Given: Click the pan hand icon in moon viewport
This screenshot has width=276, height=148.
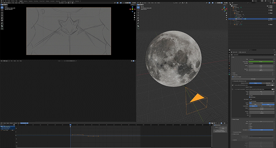Looking at the screenshot, I should (x=226, y=15).
